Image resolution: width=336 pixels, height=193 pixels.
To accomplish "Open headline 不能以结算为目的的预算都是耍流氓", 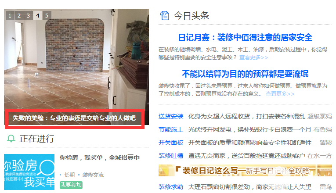I will (x=245, y=74).
